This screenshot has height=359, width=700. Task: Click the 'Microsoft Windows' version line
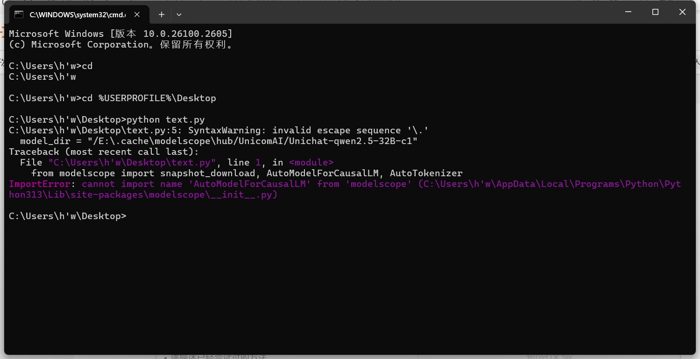pyautogui.click(x=120, y=34)
